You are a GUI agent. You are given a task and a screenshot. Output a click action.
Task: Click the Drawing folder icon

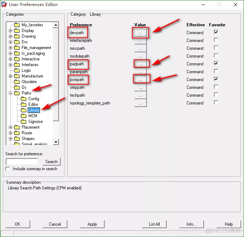pos(17,36)
